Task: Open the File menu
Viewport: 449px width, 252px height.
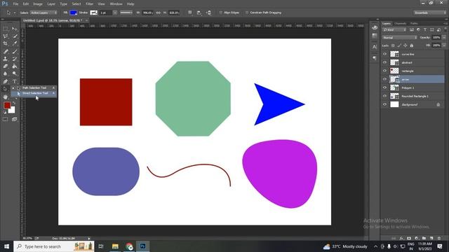Action: click(15, 4)
